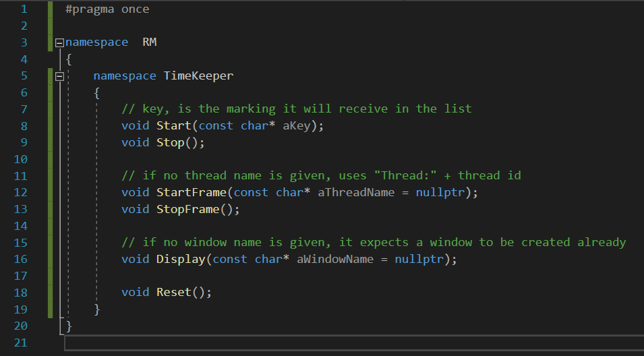The height and width of the screenshot is (356, 644).
Task: Click the comment starting '// key, is the marking'
Action: tap(297, 109)
